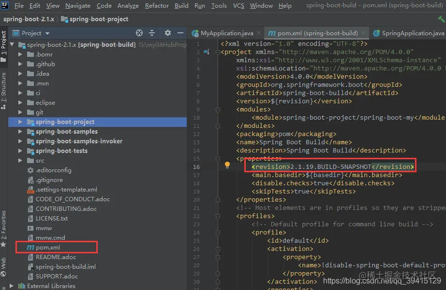This screenshot has width=446, height=290.
Task: Open the Tools menu
Action: pyautogui.click(x=219, y=5)
